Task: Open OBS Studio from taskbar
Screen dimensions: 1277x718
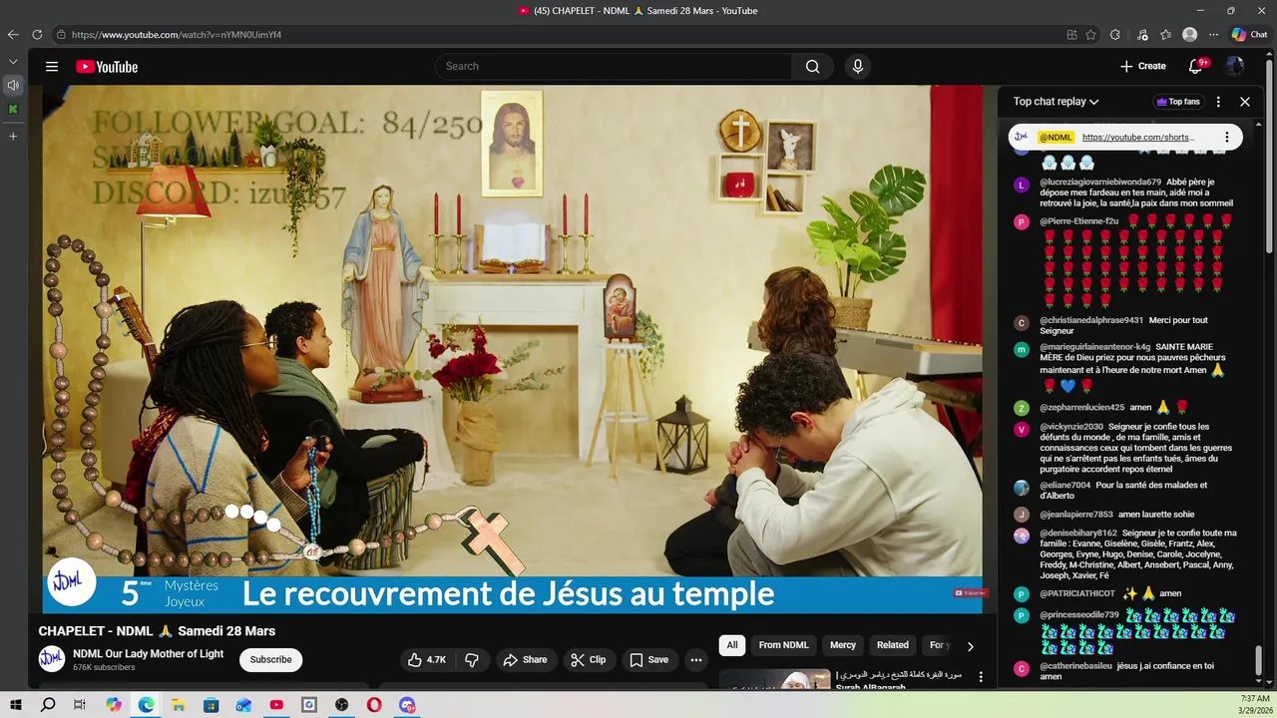Action: pos(342,705)
